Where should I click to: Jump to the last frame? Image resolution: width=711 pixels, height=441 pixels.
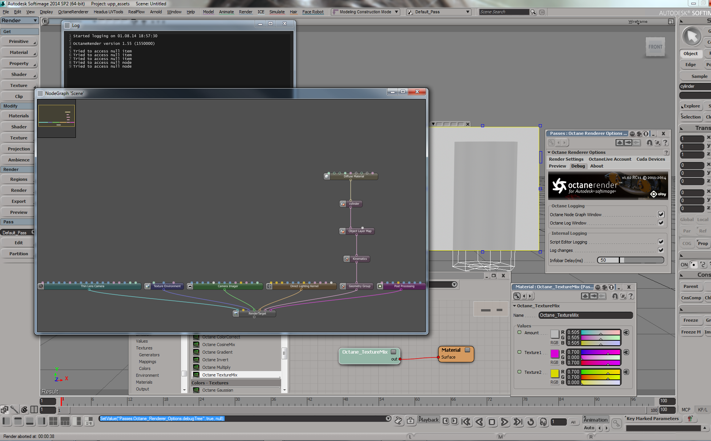518,422
